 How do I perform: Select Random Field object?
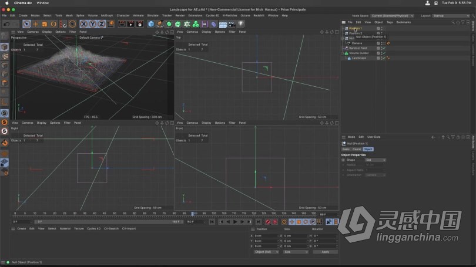tap(358, 48)
